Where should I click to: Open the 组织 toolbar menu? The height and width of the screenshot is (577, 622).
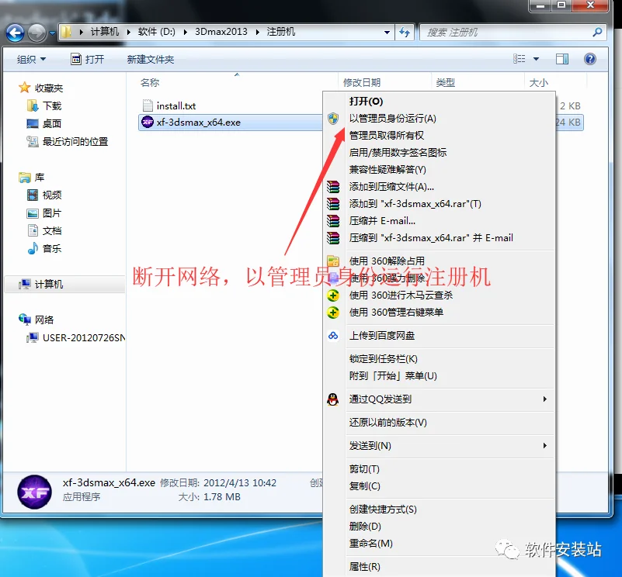tap(31, 60)
